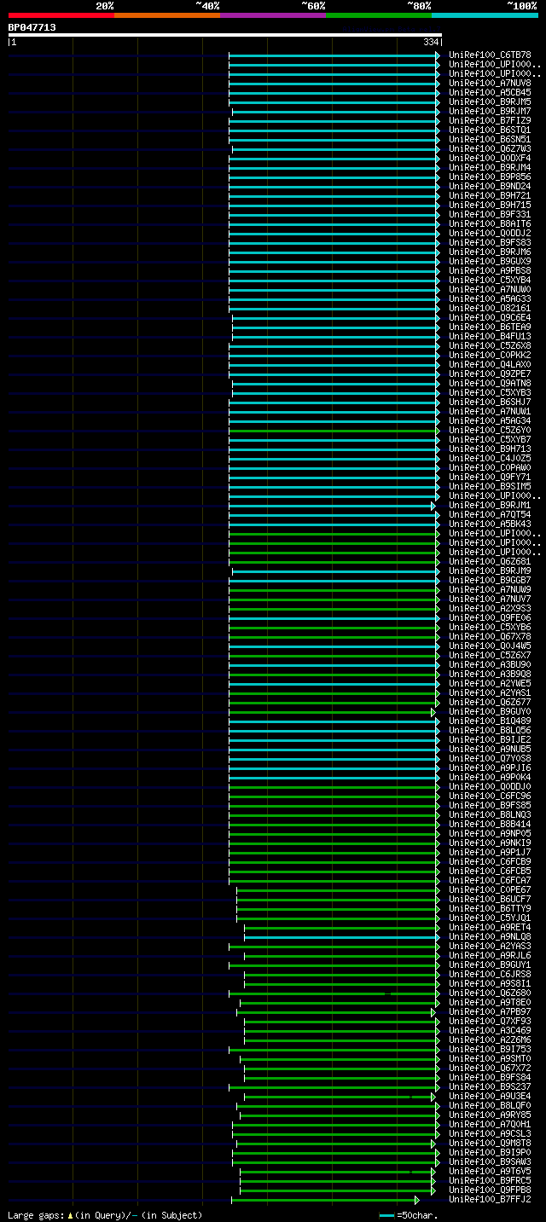Open the UniRef100_Q6Z7W3 hit
546x1222 pixels.
[491, 149]
